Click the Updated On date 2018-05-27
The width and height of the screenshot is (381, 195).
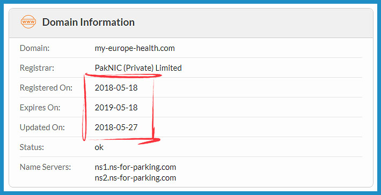(x=116, y=127)
